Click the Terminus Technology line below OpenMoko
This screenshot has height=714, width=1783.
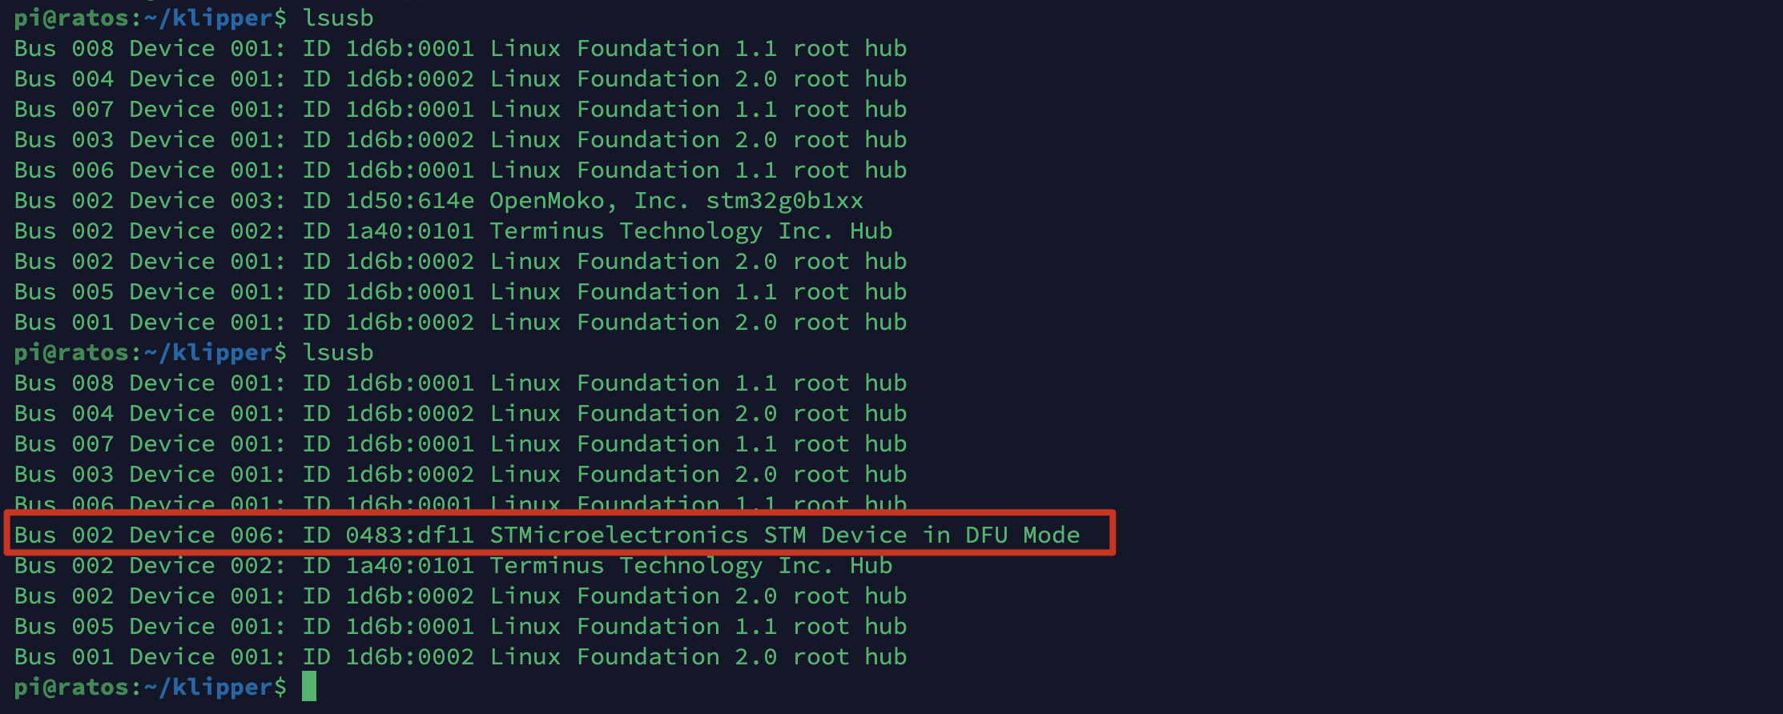tap(453, 231)
